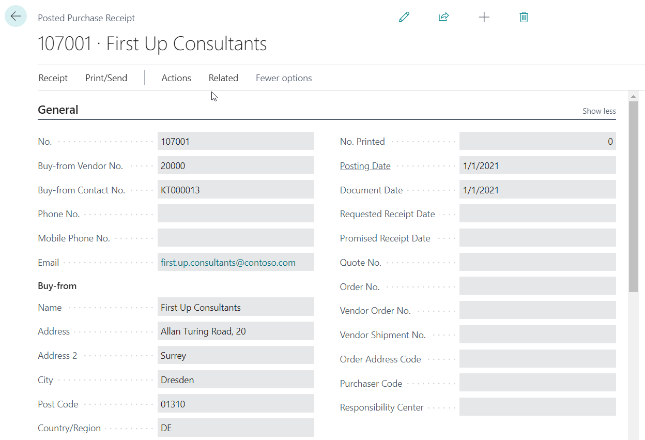Click the Purchaser Code field
The image size is (645, 440).
[x=537, y=383]
